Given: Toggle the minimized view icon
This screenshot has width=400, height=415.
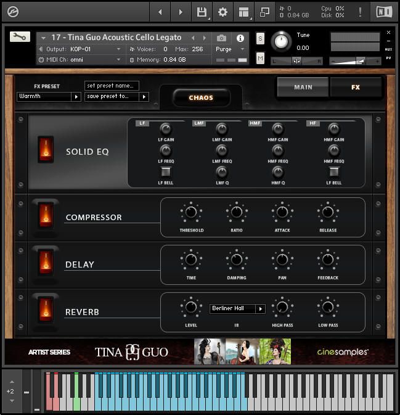Looking at the screenshot, I should click(x=264, y=12).
